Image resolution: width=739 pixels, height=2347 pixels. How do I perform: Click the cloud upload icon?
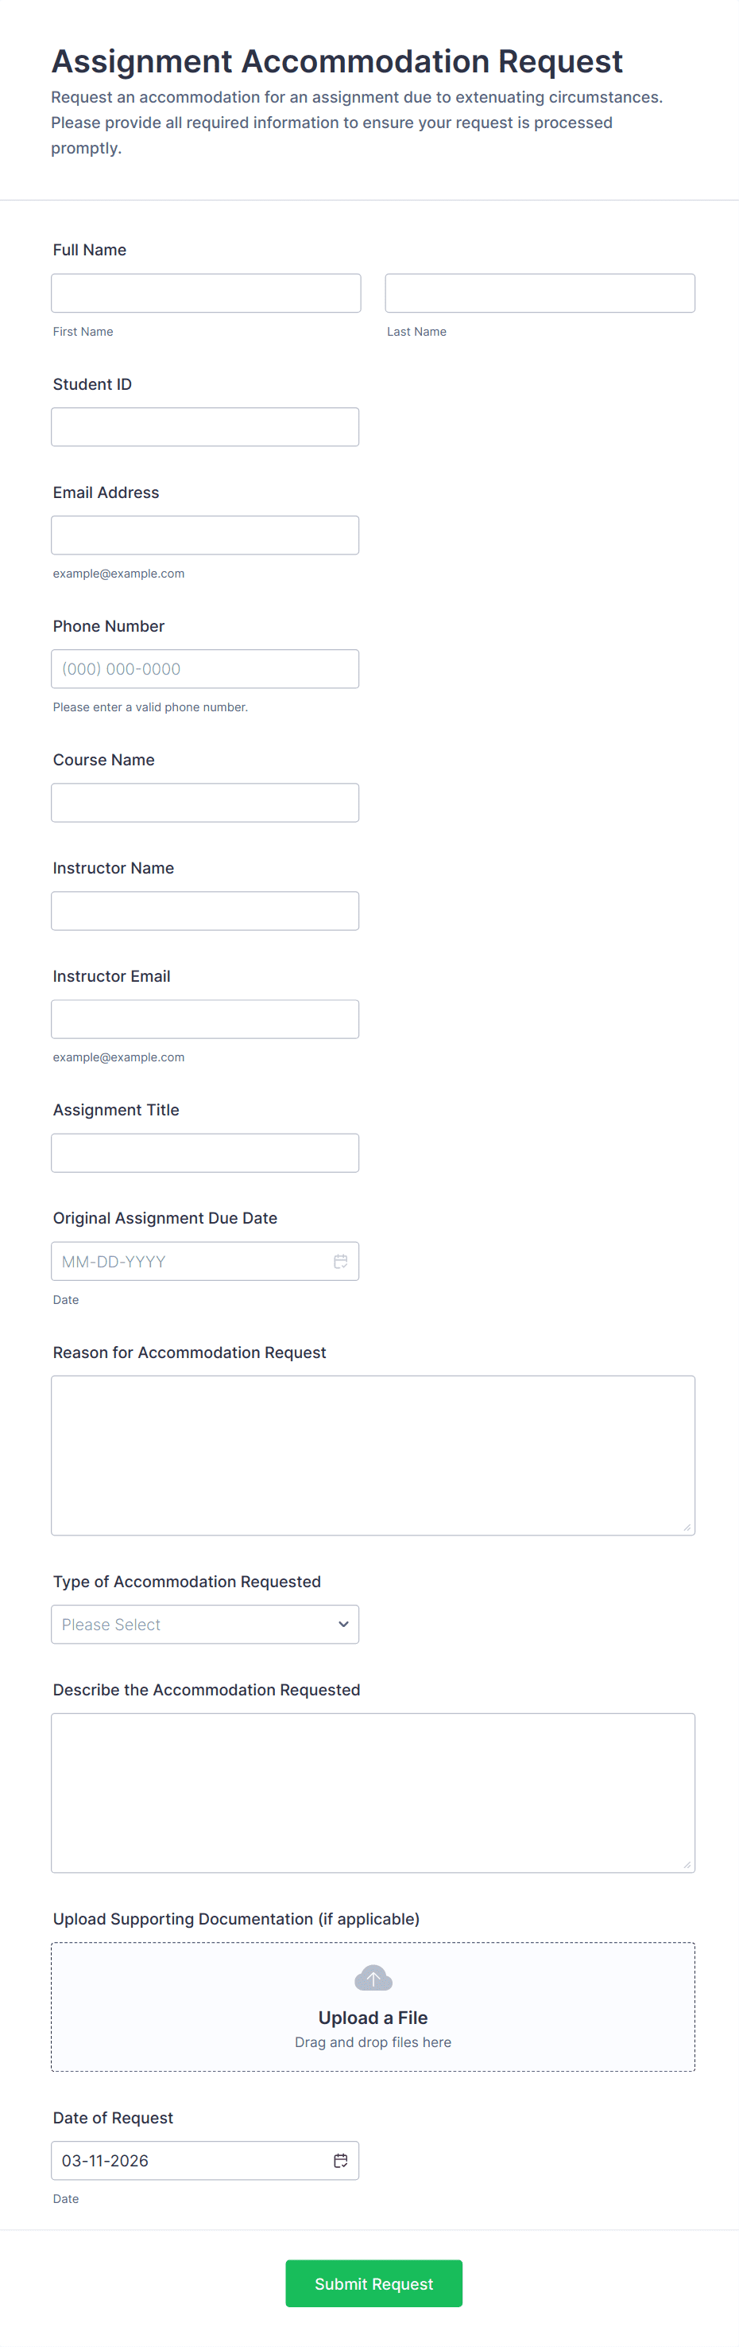click(x=373, y=1978)
